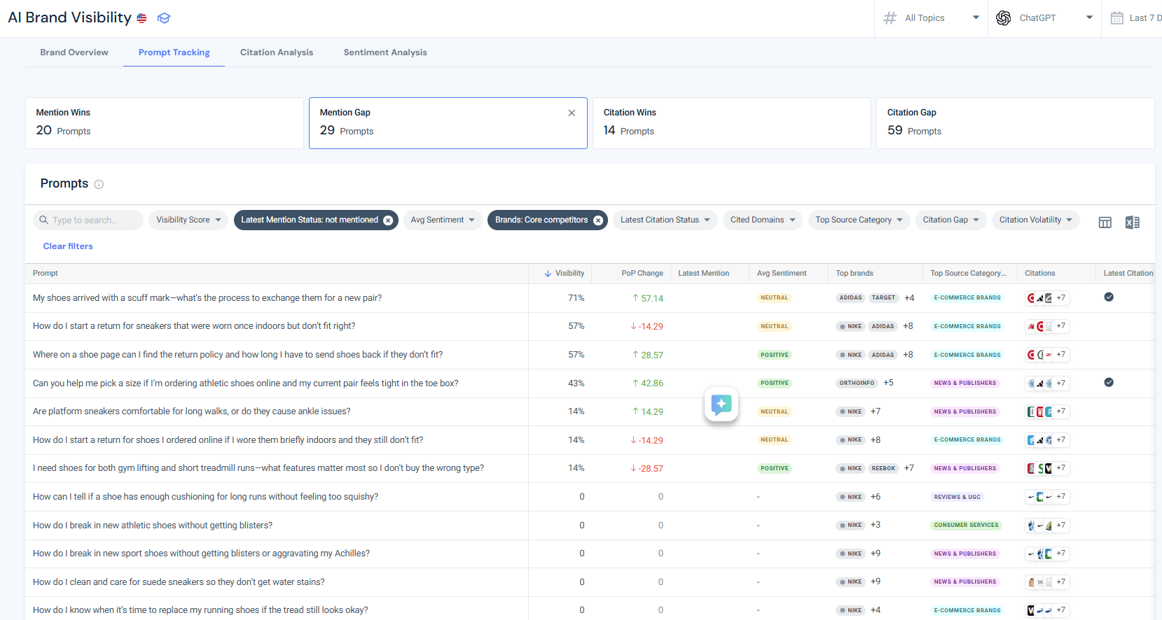Open the AI assistant chat bubble
The width and height of the screenshot is (1162, 620).
721,404
